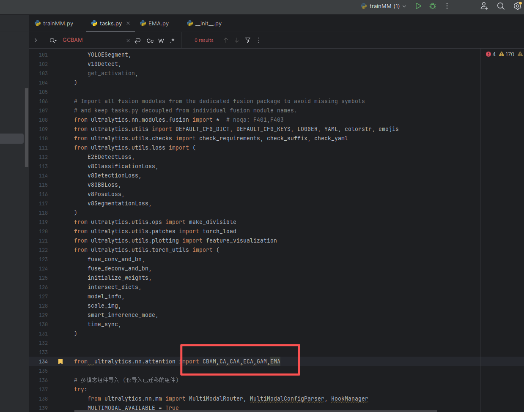Viewport: 524px width, 412px height.
Task: Click E2EDetectLoss on line 112
Action: (110, 157)
